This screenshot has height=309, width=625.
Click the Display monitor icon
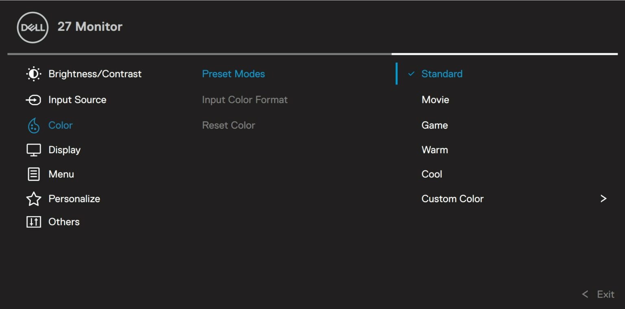(34, 150)
